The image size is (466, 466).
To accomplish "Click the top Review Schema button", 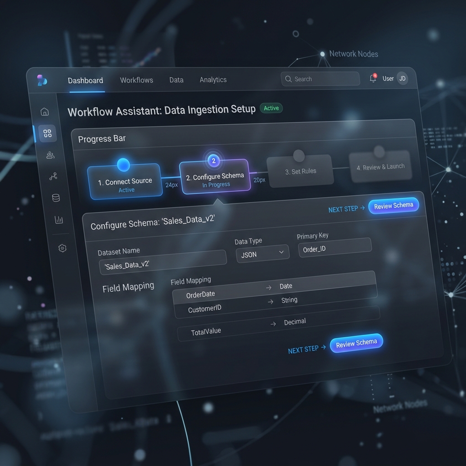I will point(394,206).
